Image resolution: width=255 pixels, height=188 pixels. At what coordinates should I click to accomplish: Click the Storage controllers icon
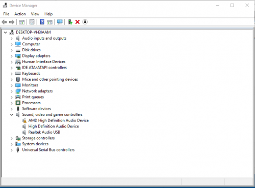click(18, 138)
